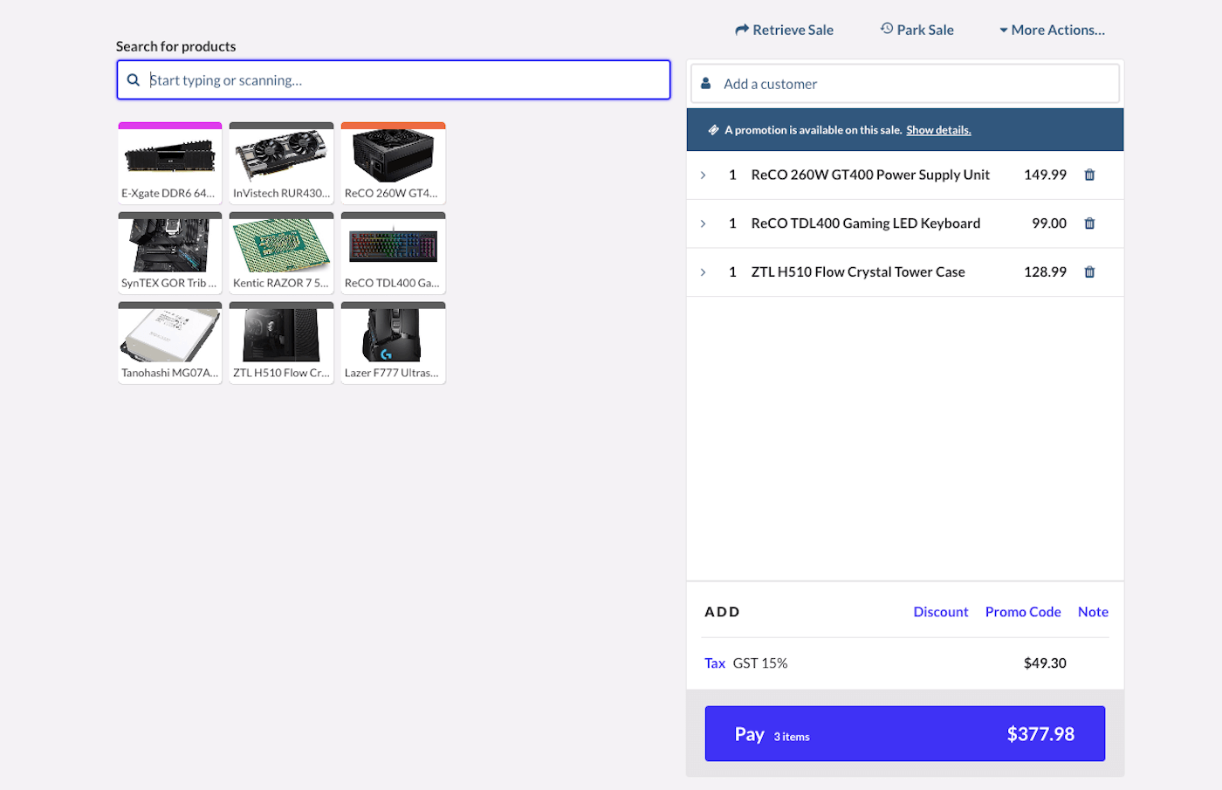Trash the ZTL H510 Tower Case item
The width and height of the screenshot is (1222, 790).
coord(1089,272)
